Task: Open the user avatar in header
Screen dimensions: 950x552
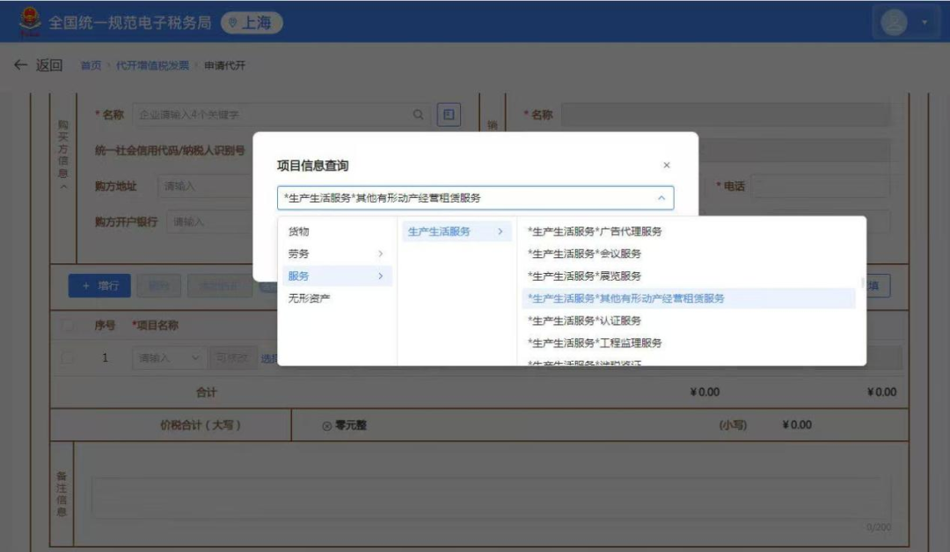Action: [894, 22]
